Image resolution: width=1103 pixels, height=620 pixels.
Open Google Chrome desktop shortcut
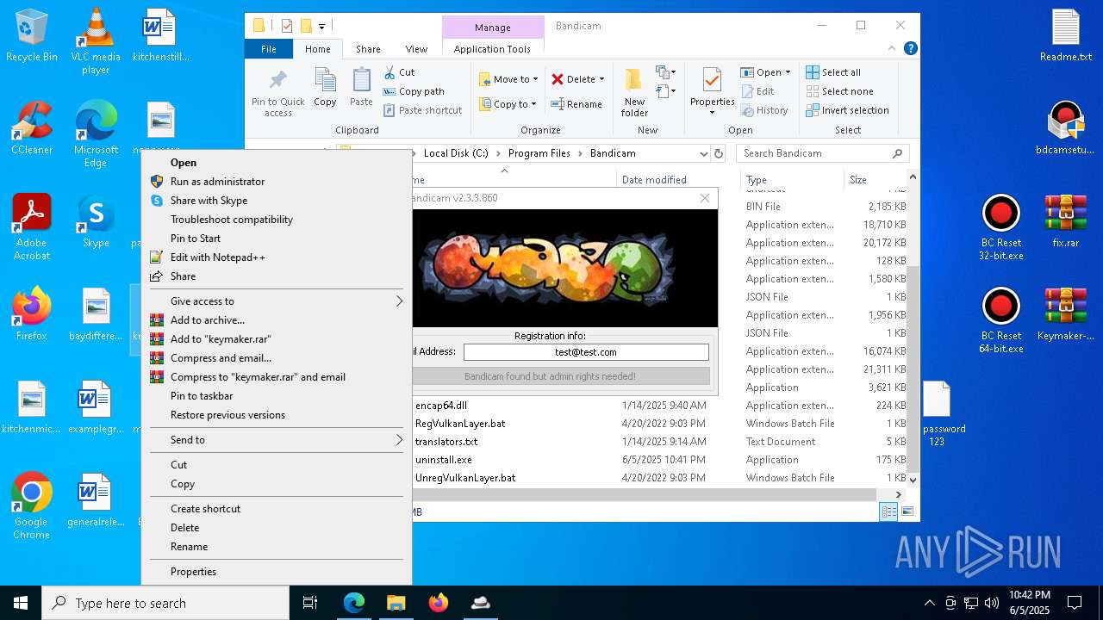[32, 506]
